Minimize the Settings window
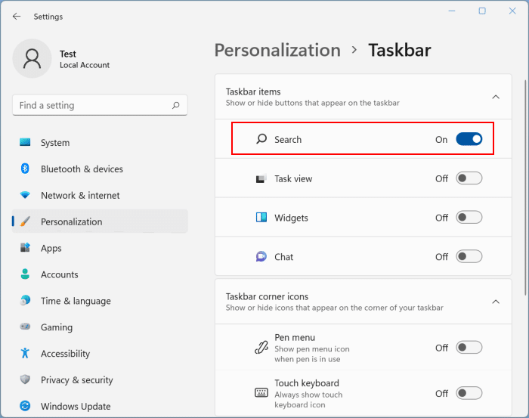The image size is (529, 418). (452, 11)
